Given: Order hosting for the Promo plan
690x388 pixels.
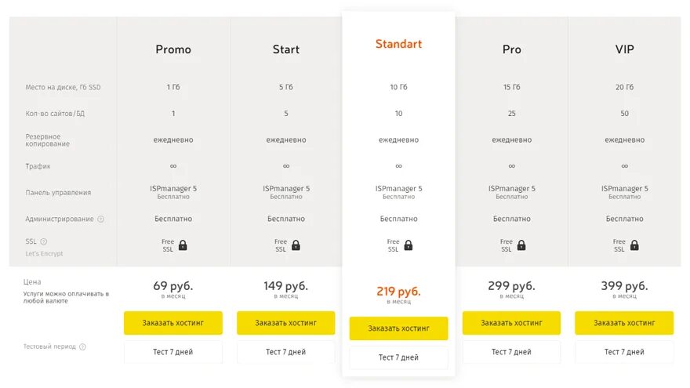Looking at the screenshot, I should [x=173, y=323].
